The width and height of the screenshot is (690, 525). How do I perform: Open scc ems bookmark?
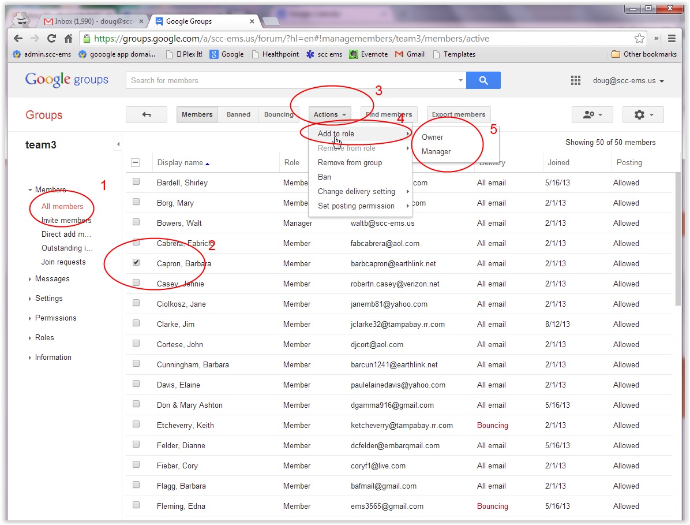coord(324,54)
